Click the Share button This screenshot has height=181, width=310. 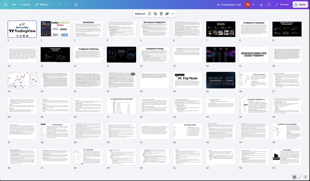point(300,5)
